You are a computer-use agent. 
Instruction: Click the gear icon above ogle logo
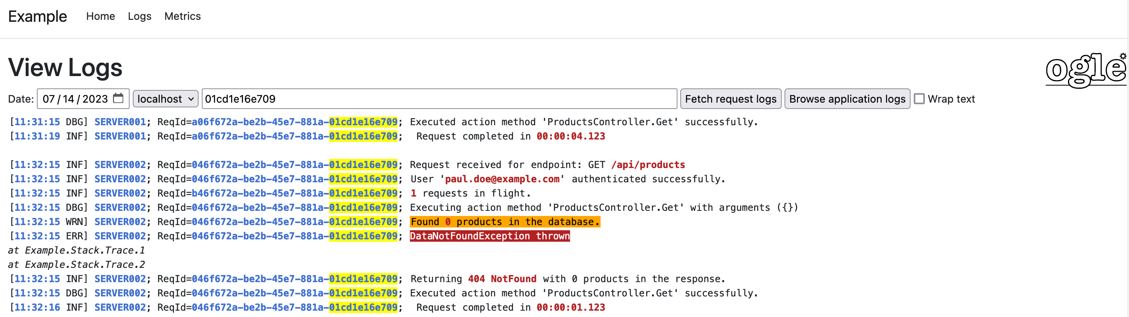1122,56
